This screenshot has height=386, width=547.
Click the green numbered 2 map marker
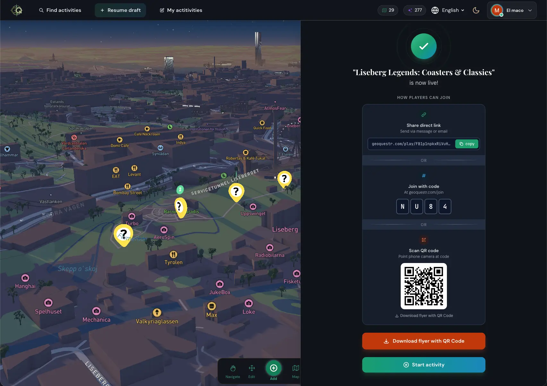tap(180, 189)
